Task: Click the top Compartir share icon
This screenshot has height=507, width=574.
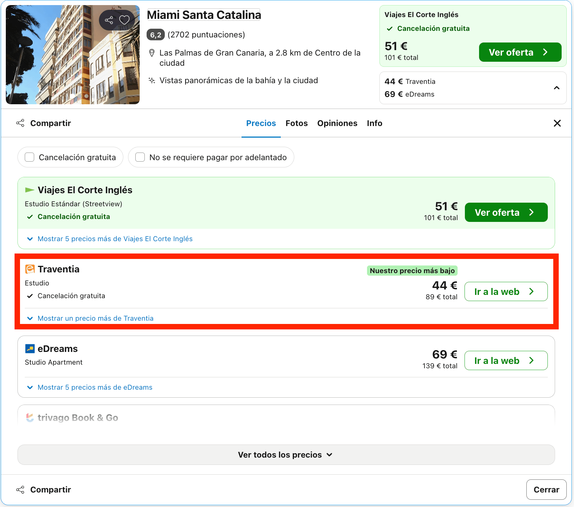Action: point(20,123)
